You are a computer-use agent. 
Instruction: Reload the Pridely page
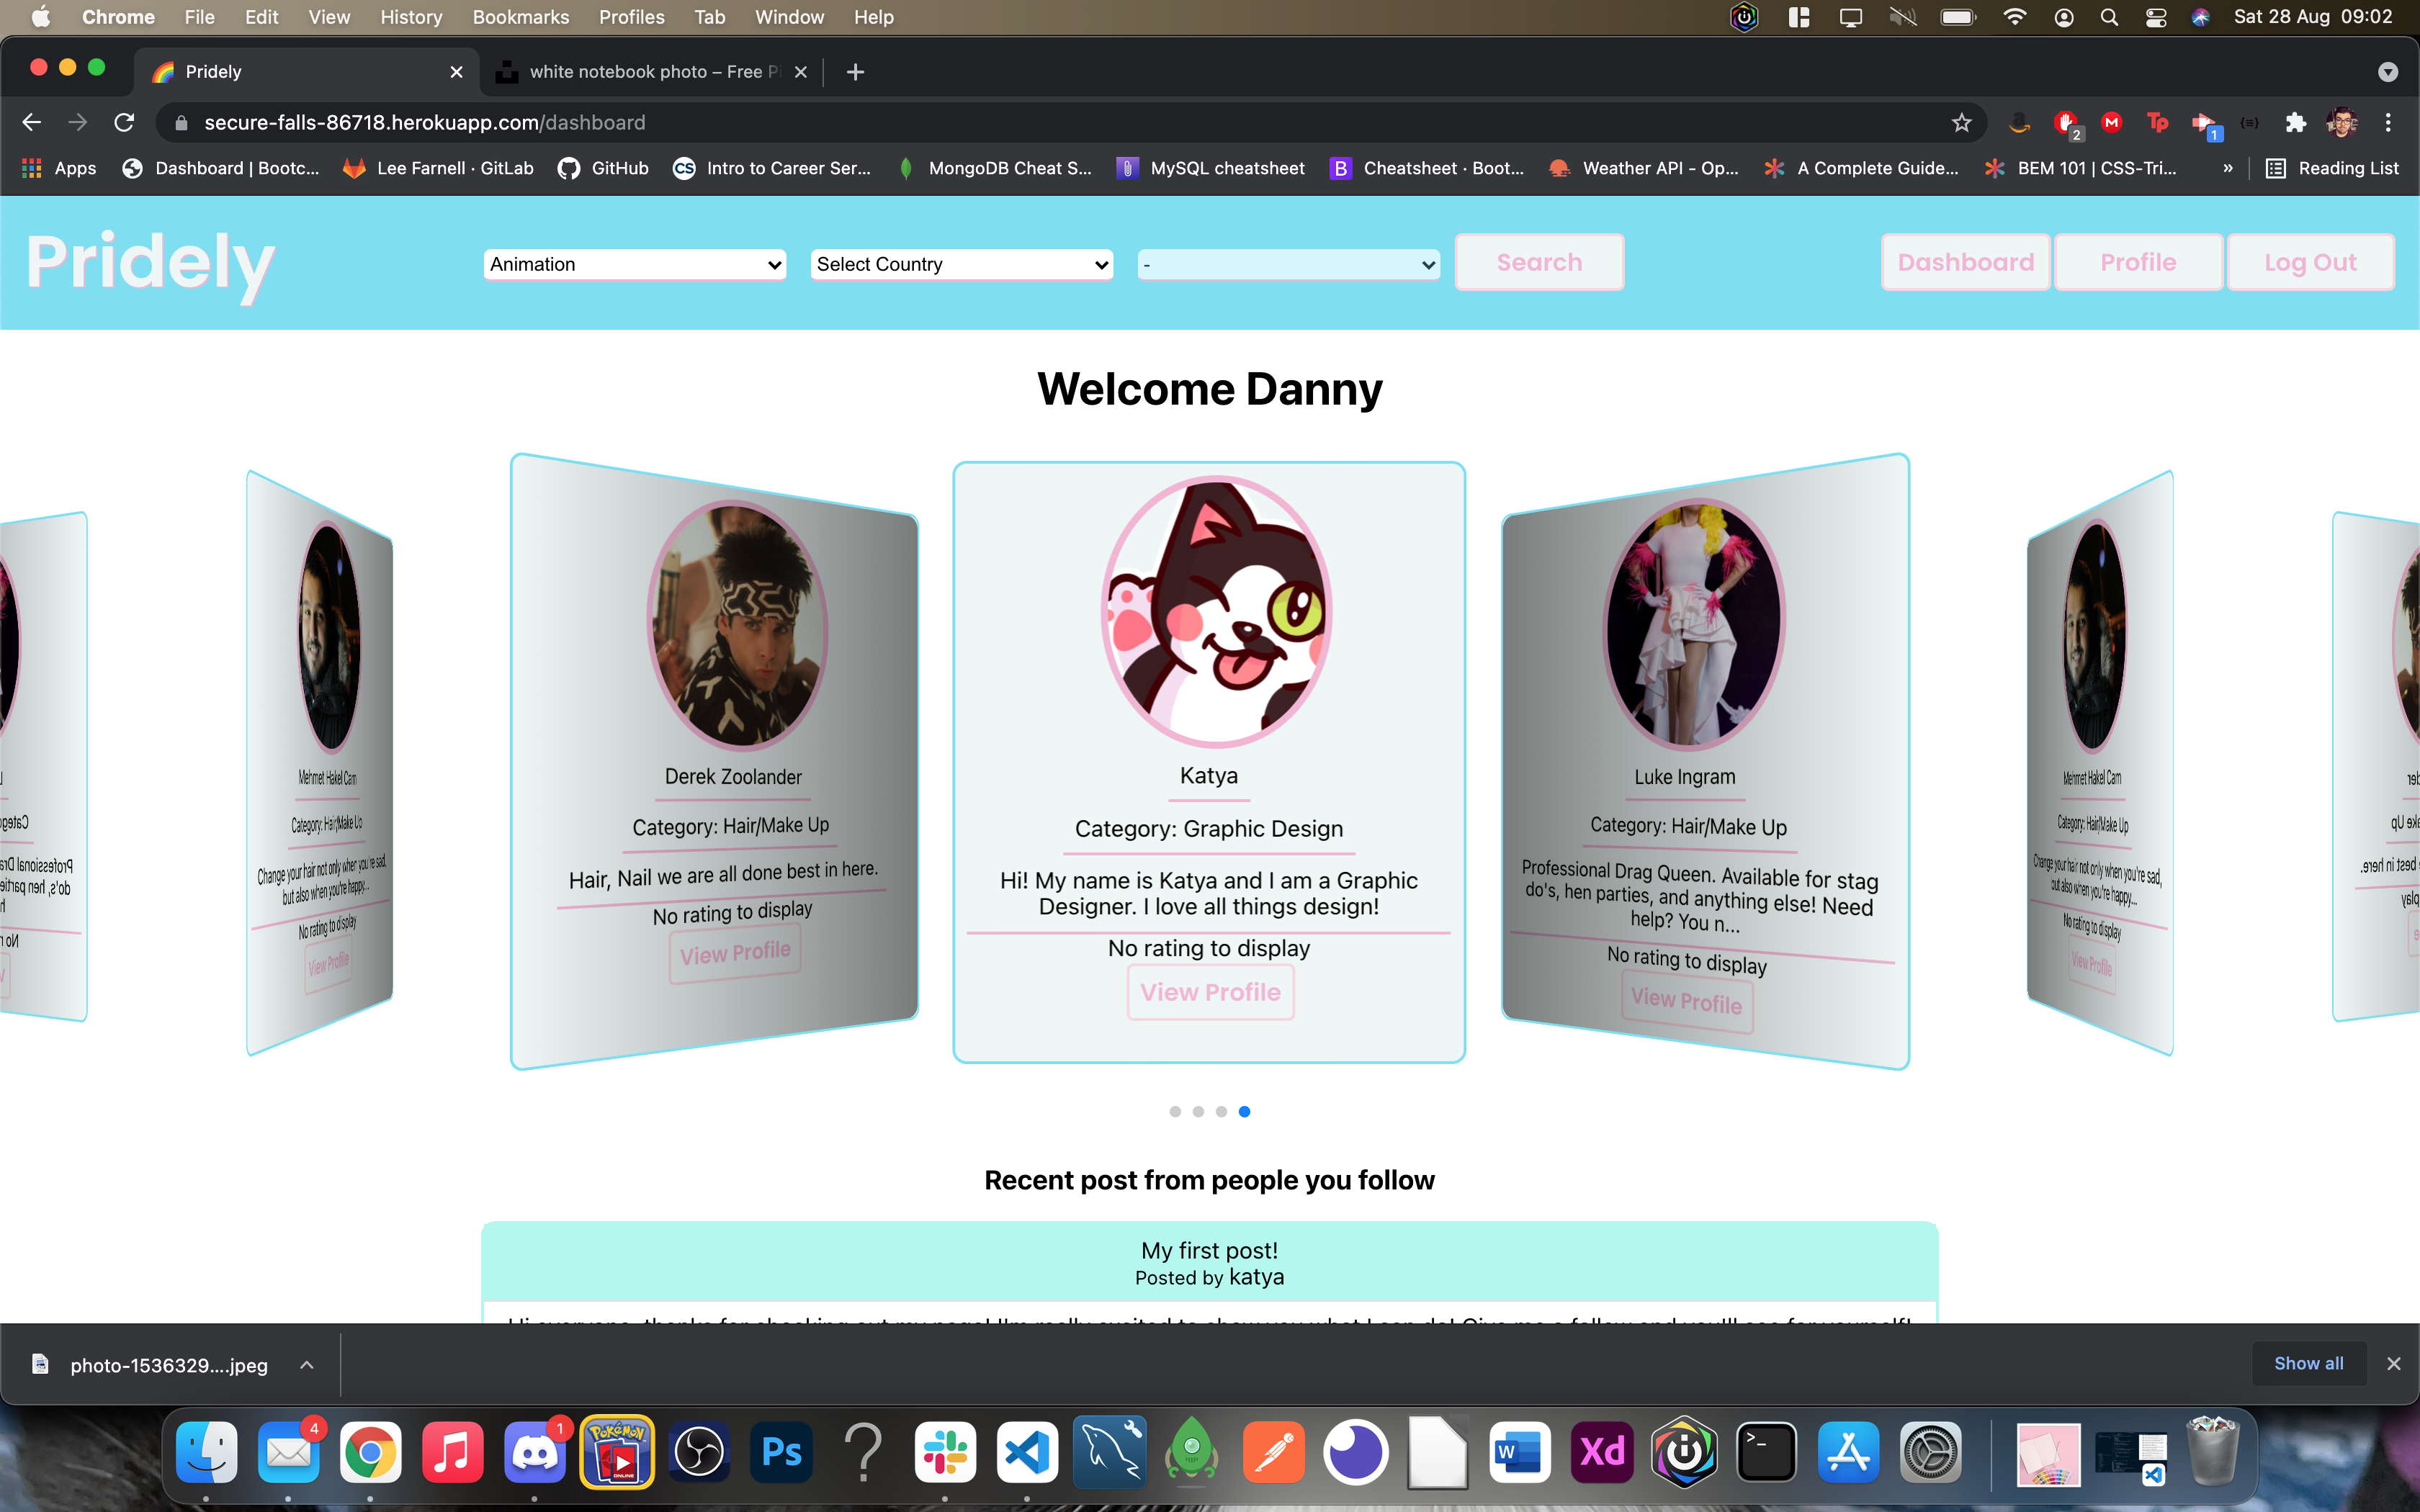coord(124,122)
